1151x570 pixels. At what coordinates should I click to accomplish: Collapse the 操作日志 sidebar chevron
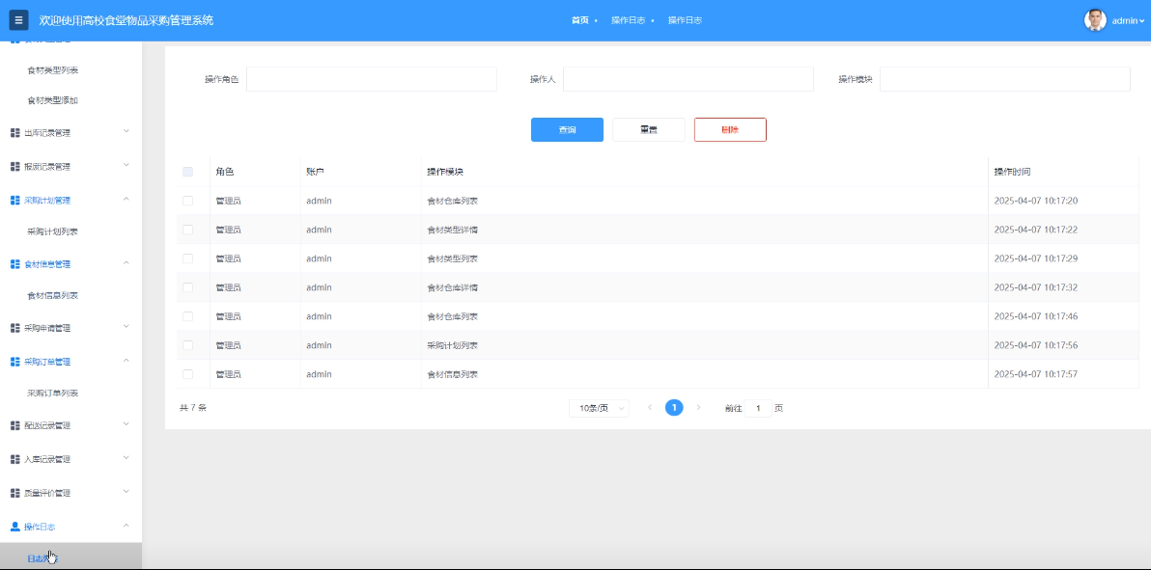point(126,526)
